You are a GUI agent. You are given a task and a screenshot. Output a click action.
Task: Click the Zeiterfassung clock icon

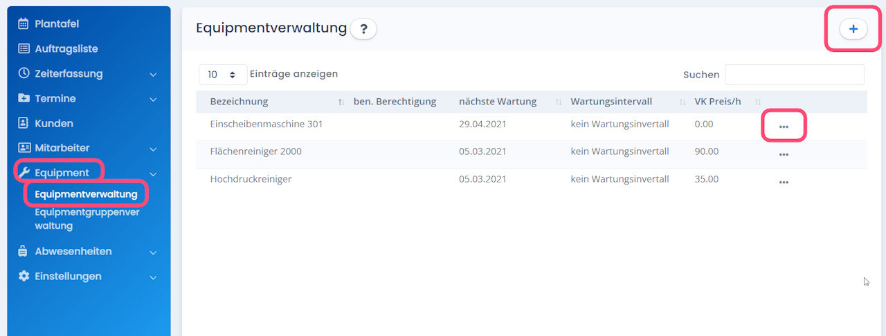pos(24,73)
